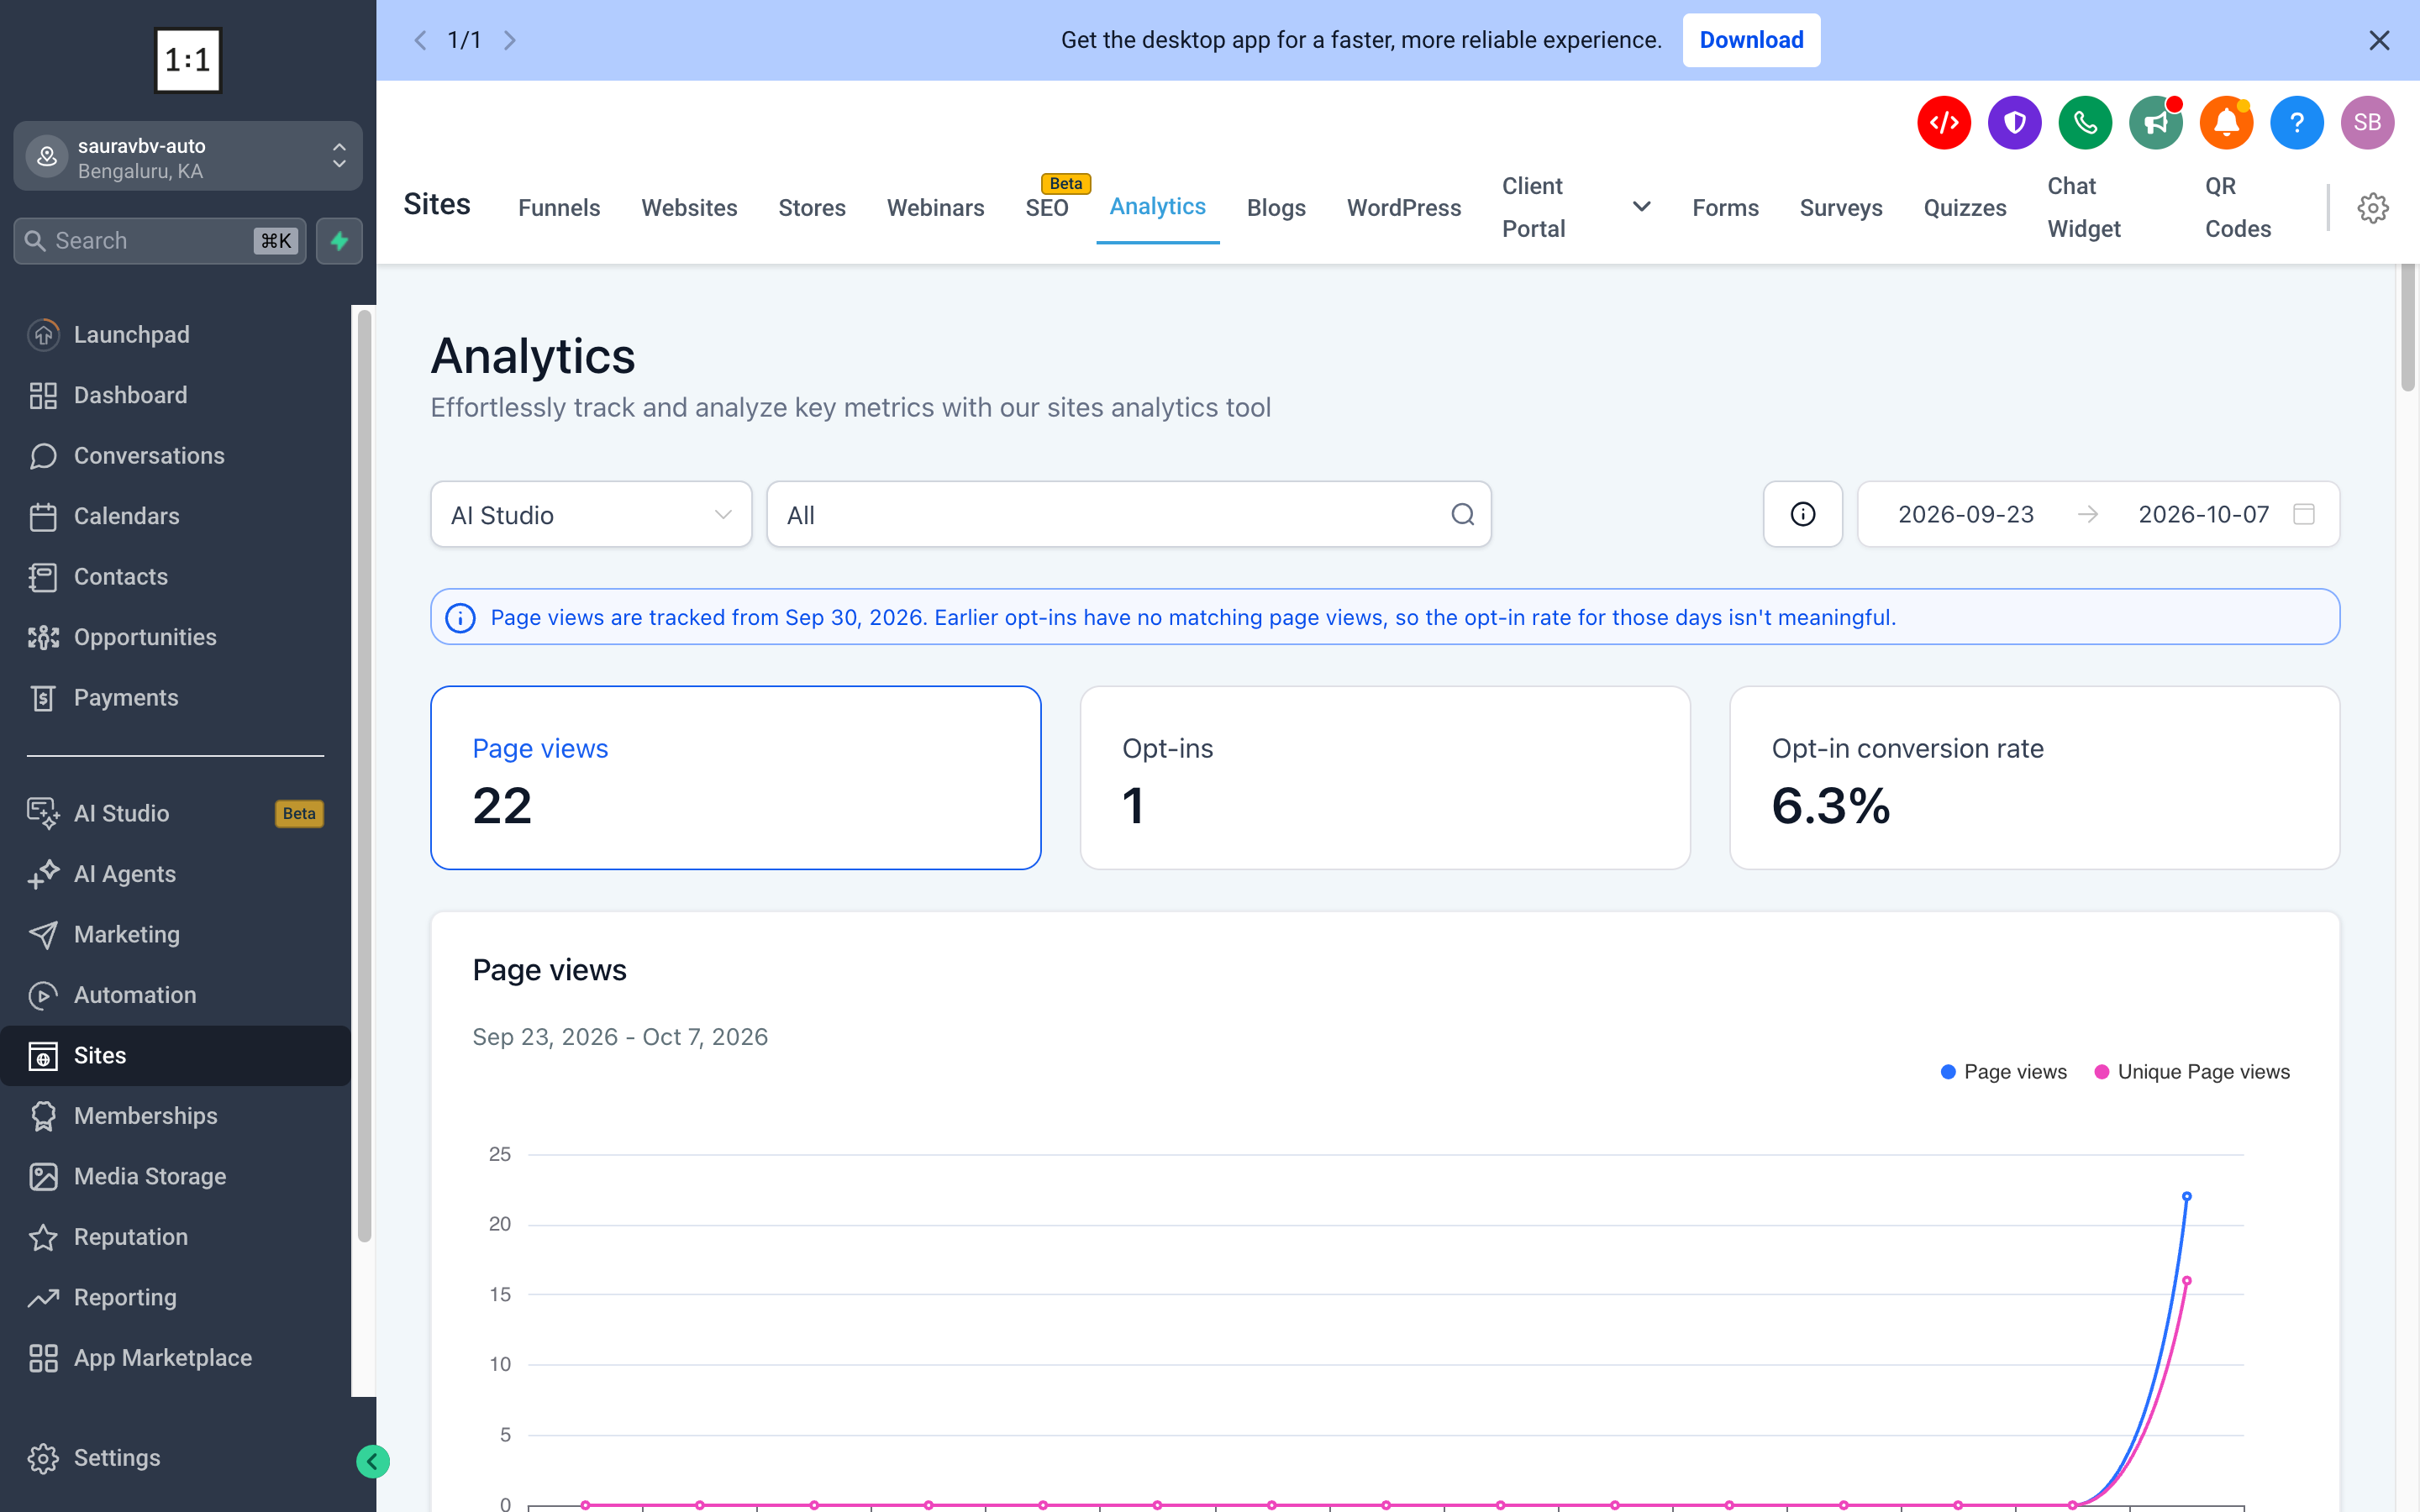Image resolution: width=2420 pixels, height=1512 pixels.
Task: Toggle Unique Page views series in legend
Action: tap(2191, 1072)
